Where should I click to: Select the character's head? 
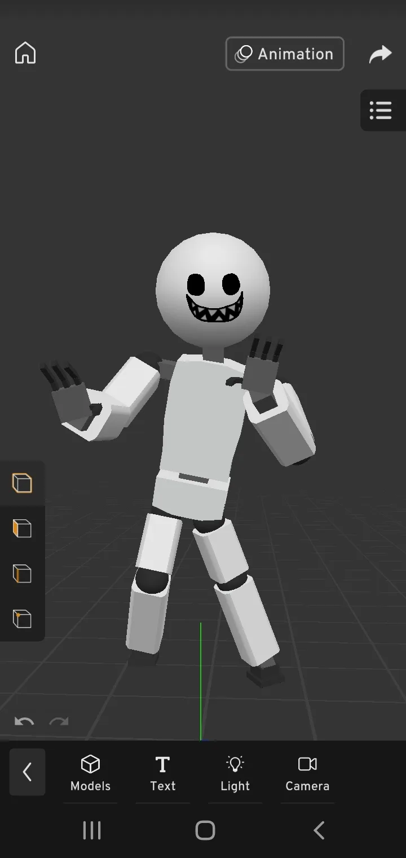(x=213, y=291)
